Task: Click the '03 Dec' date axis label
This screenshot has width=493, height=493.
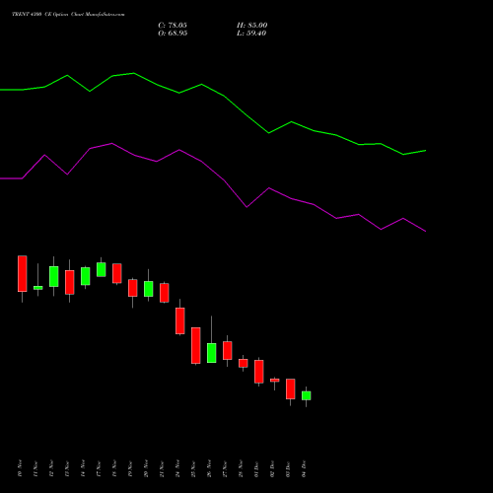Action: pos(288,469)
